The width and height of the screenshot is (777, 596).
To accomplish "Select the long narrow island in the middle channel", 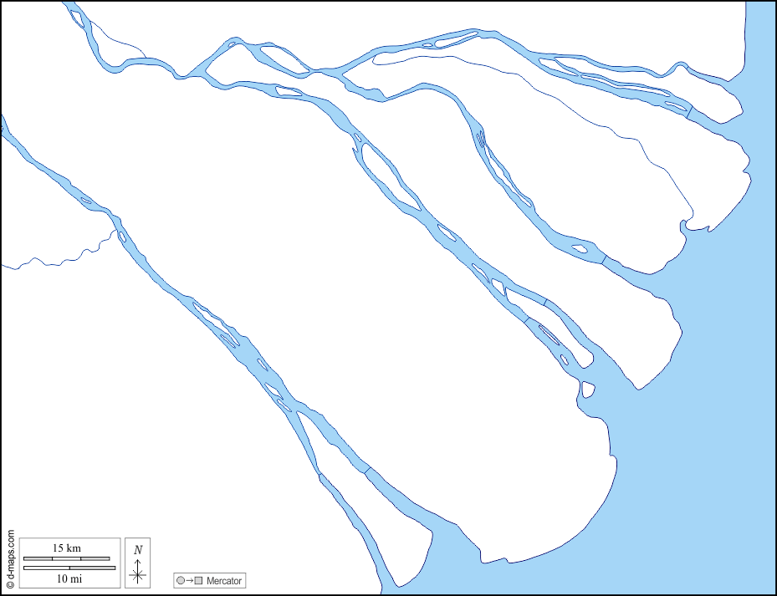I will click(x=391, y=176).
